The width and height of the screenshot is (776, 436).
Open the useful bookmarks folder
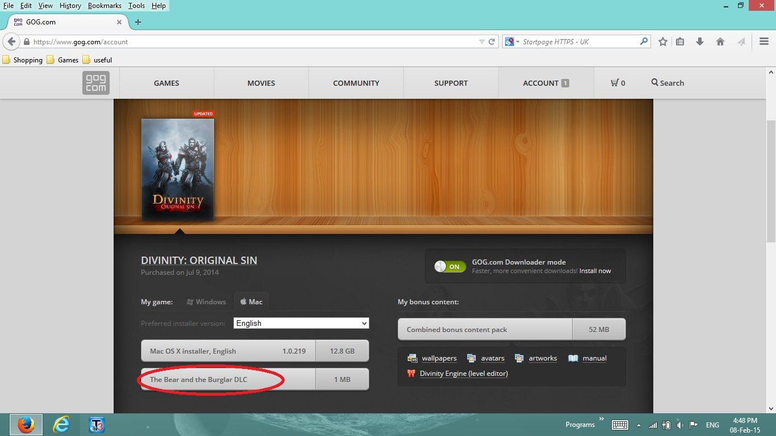tap(97, 60)
